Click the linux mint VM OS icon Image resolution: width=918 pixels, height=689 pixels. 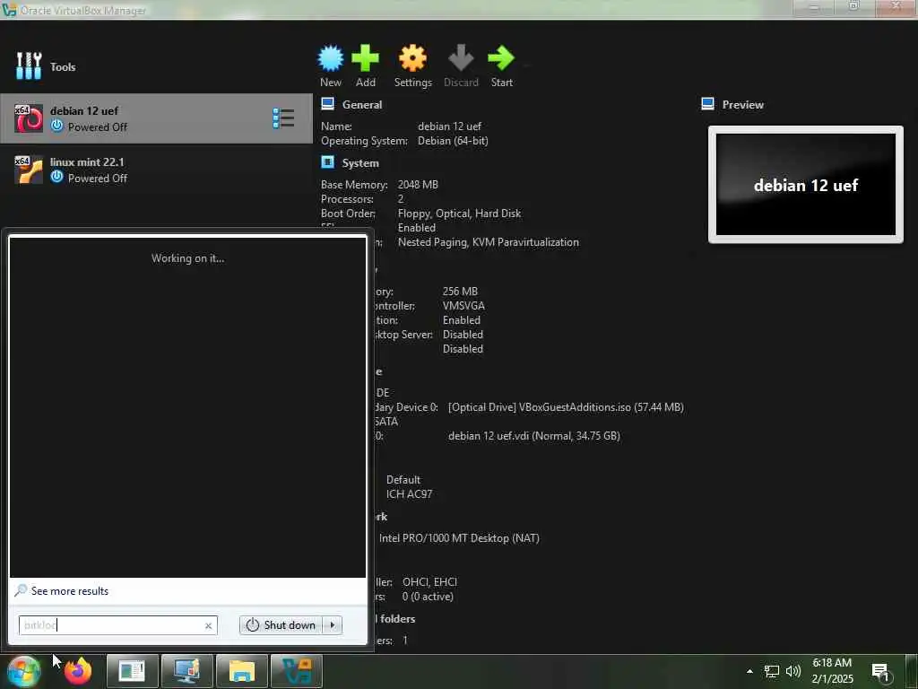point(29,170)
